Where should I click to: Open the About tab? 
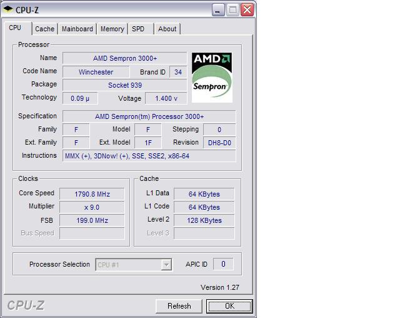pos(167,29)
